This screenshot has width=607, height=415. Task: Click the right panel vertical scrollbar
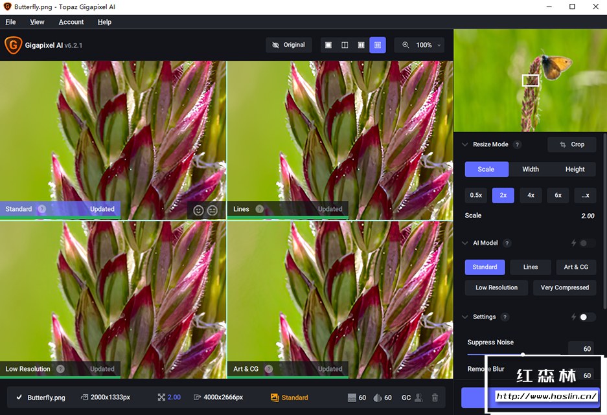click(x=604, y=221)
